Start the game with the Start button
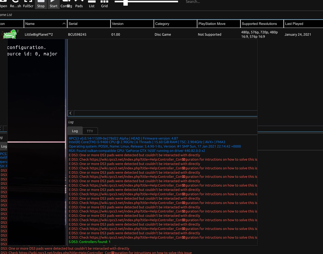323x254 pixels. pyautogui.click(x=53, y=4)
